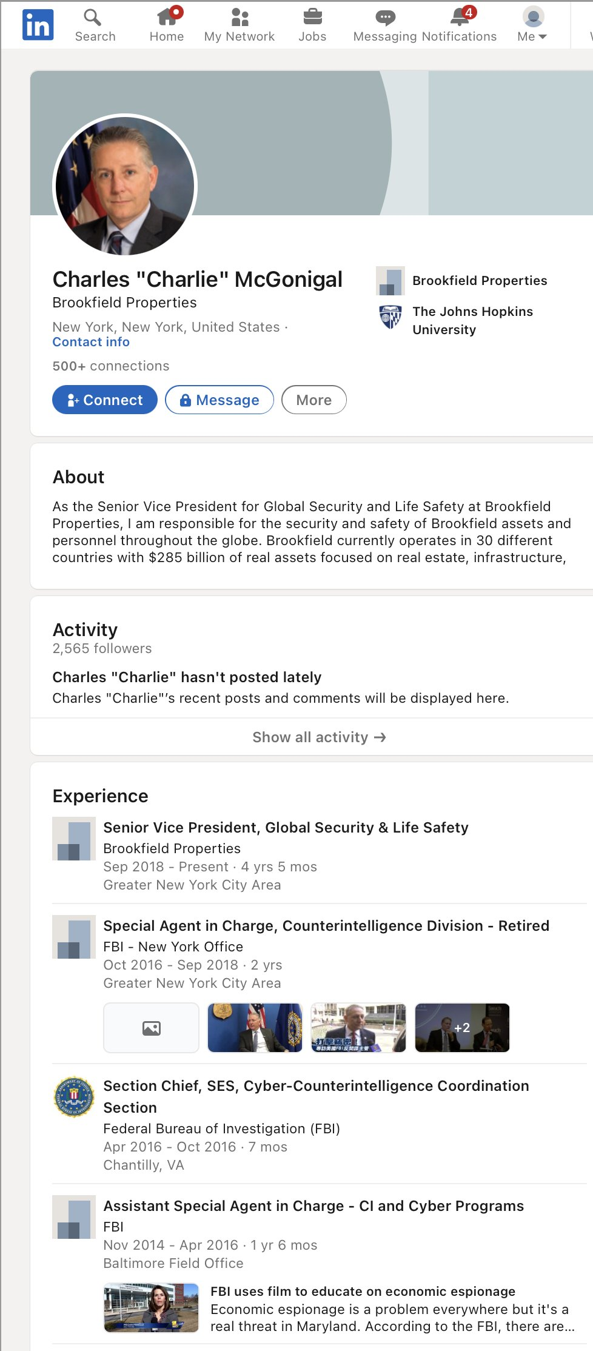Open The Johns Hopkins University link
Image resolution: width=593 pixels, height=1351 pixels.
pyautogui.click(x=472, y=321)
